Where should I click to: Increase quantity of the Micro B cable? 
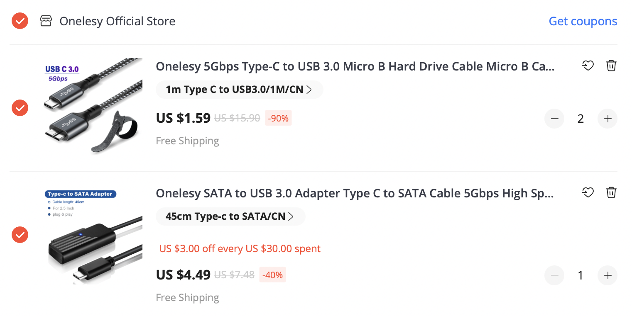[x=608, y=119]
